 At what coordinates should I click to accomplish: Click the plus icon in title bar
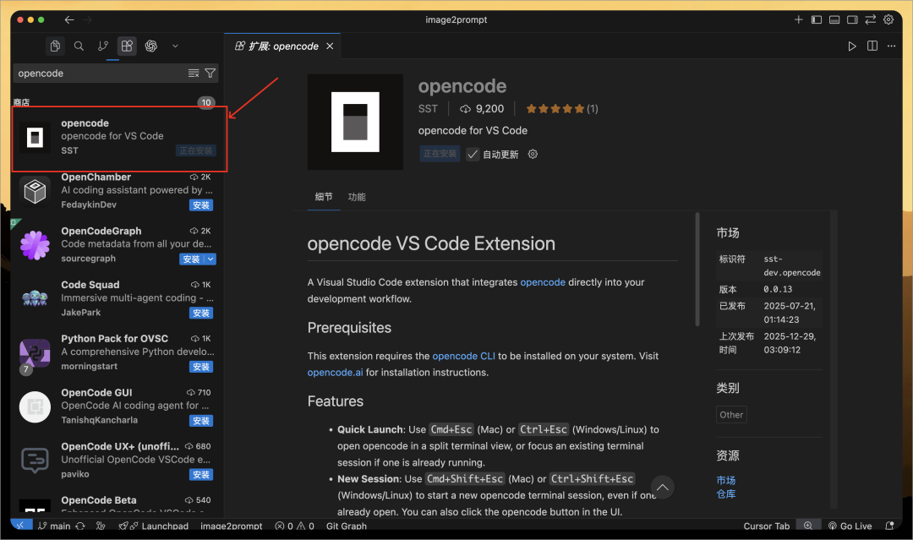click(798, 19)
